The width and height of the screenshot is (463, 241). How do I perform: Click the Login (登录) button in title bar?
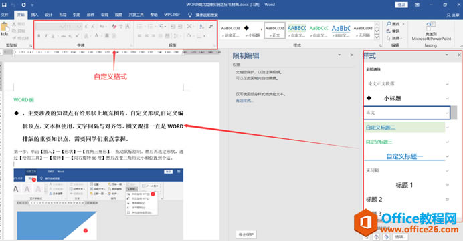point(401,5)
